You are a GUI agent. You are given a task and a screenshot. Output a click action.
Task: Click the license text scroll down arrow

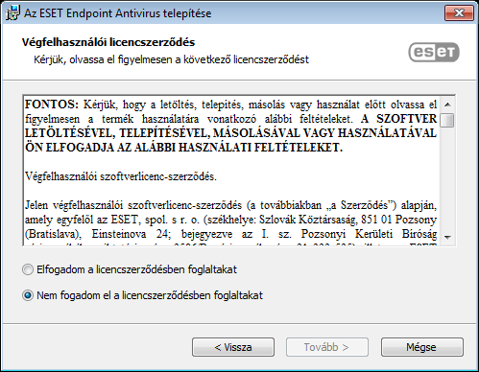point(447,237)
